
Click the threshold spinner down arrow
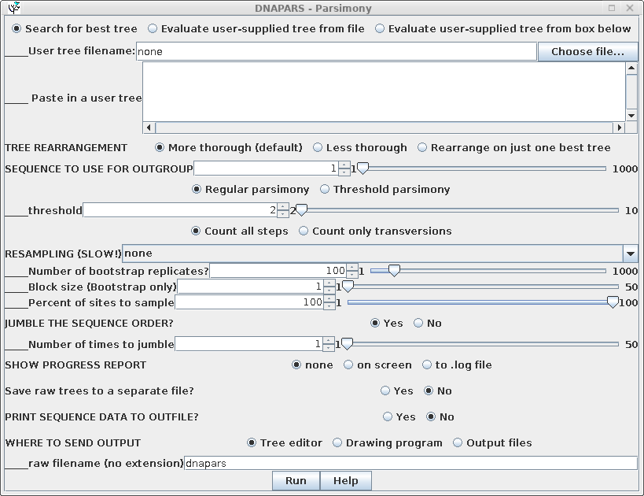tap(283, 214)
